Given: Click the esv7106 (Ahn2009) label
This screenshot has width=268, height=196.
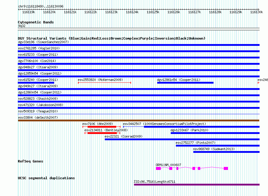Looking at the screenshot, I should point(98,124).
